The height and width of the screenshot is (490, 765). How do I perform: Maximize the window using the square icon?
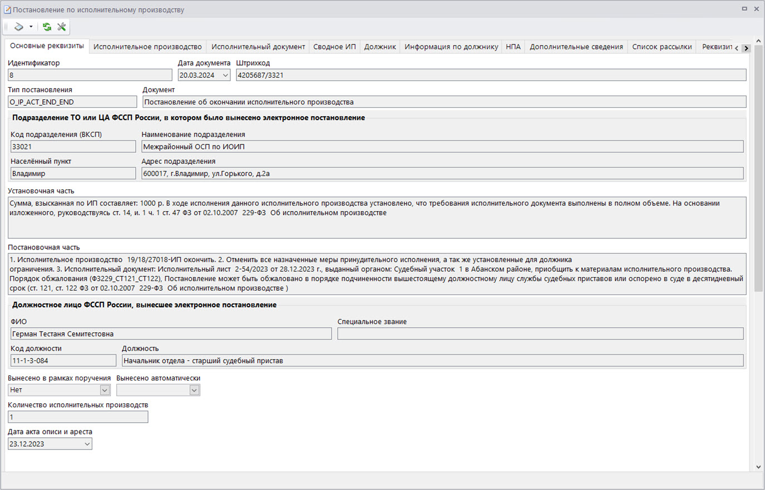tap(744, 9)
